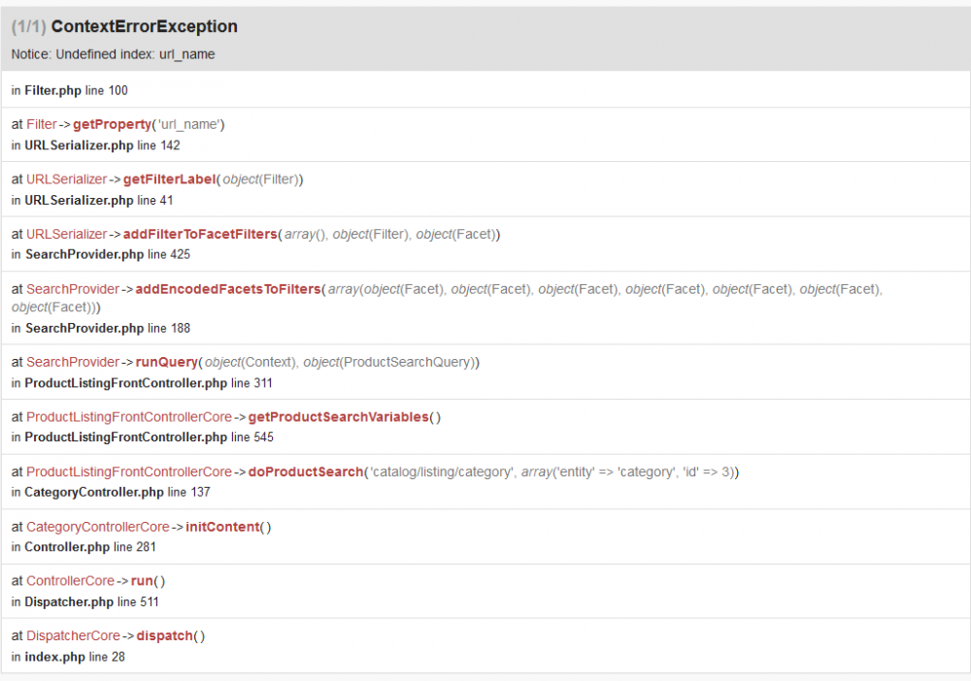The width and height of the screenshot is (971, 681).
Task: Click the getProductSearchVariables method name
Action: coord(338,417)
